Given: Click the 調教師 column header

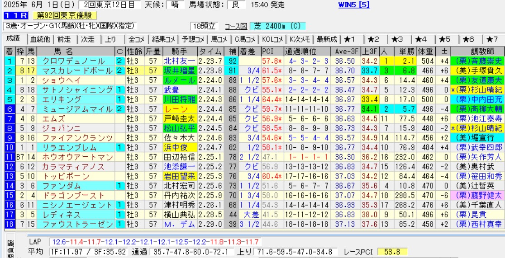Looking at the screenshot, I should coord(477,51).
